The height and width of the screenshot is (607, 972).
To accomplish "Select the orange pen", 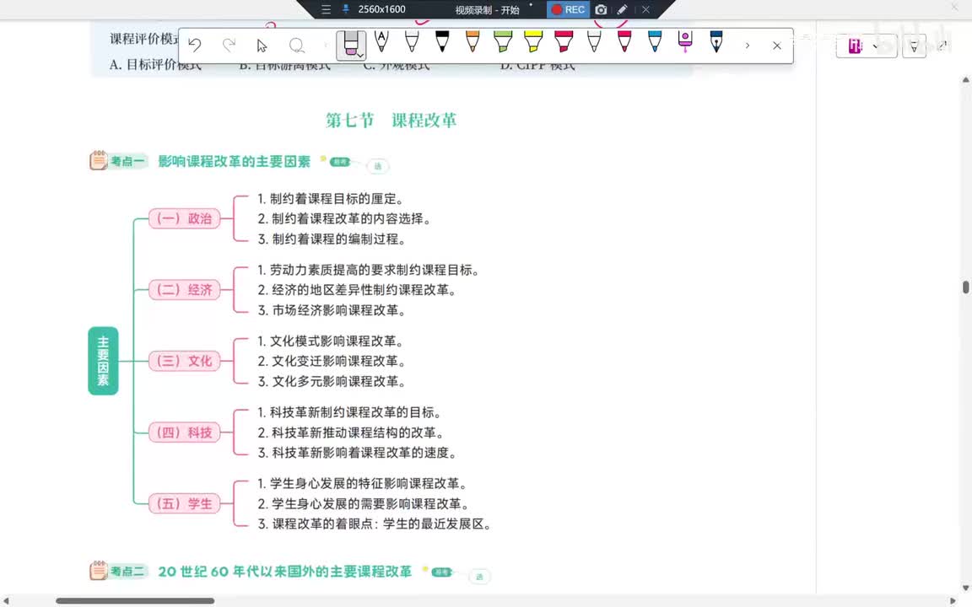I will pos(472,41).
